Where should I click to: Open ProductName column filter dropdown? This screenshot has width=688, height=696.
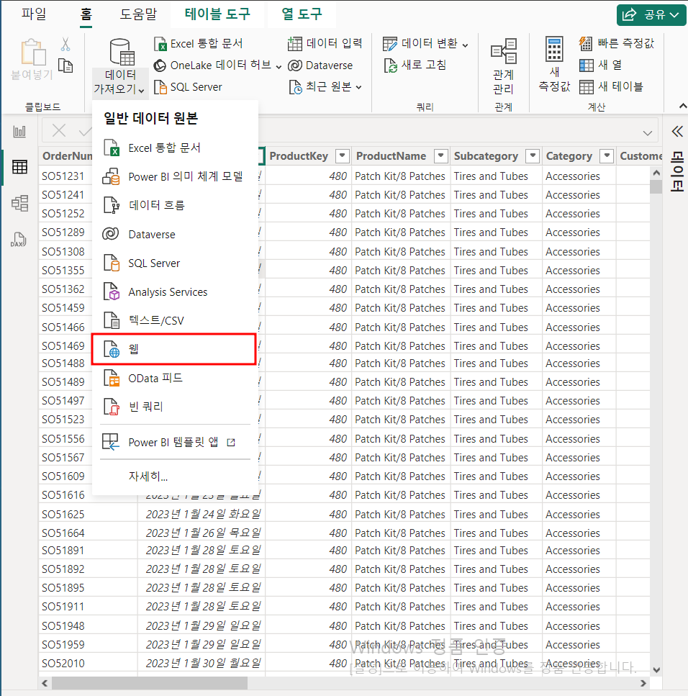coord(440,155)
